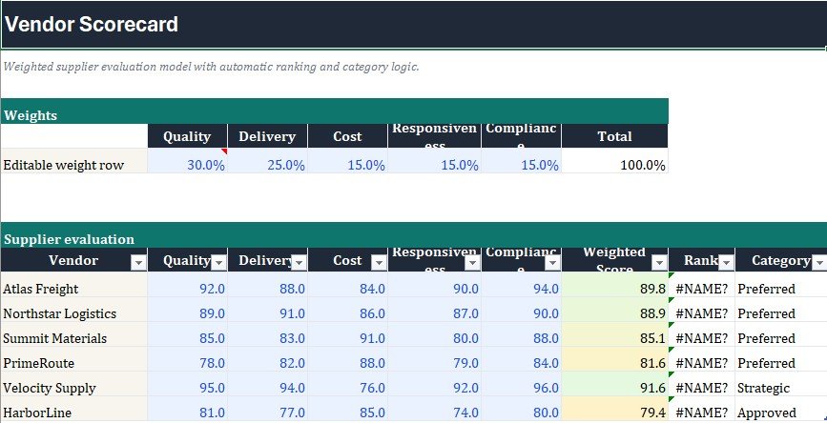Open the Cost column filter dropdown

click(x=379, y=262)
